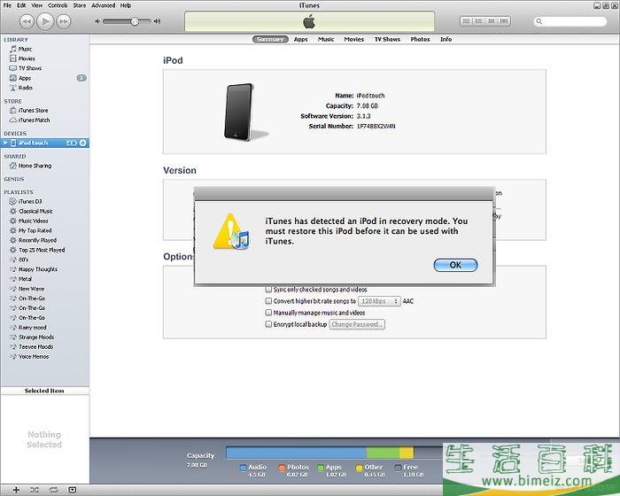The height and width of the screenshot is (496, 620).
Task: Click the next track fast-forward button
Action: [x=64, y=21]
